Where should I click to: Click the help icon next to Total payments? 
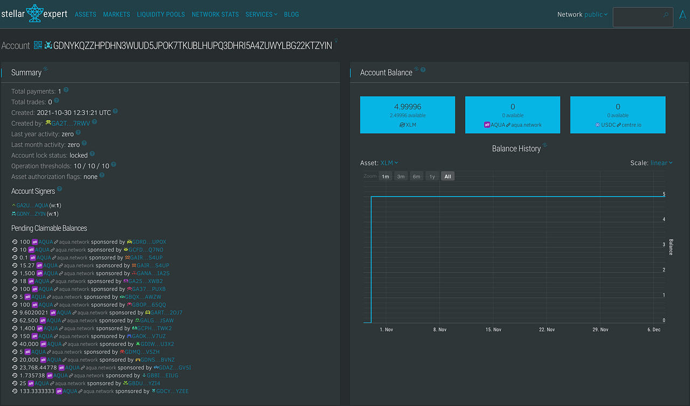[x=66, y=90]
